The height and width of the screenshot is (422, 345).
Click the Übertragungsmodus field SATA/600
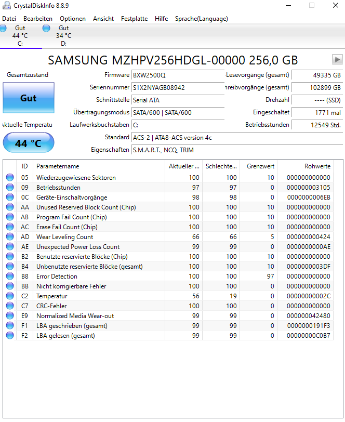click(178, 112)
